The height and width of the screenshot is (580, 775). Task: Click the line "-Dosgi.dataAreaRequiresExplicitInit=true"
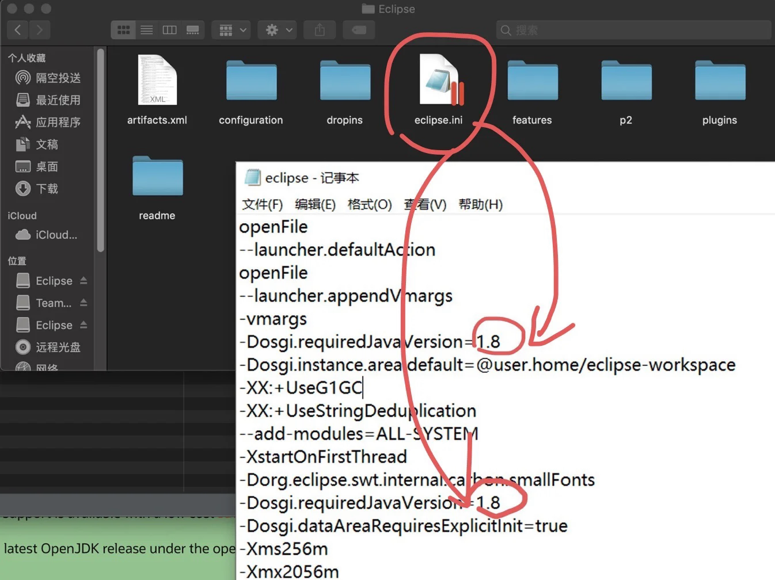click(403, 526)
